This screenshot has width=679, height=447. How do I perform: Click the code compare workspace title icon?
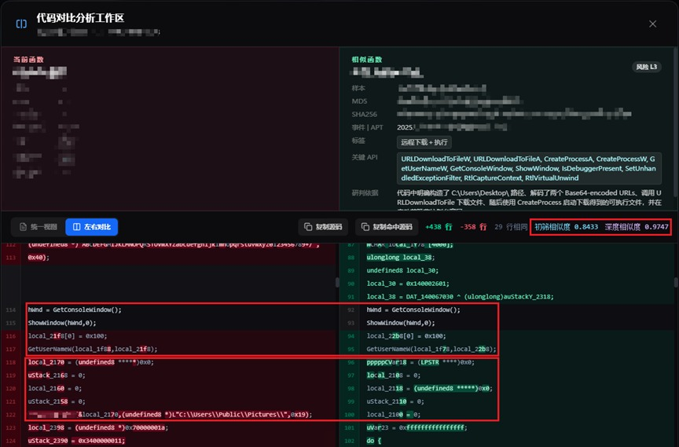(x=21, y=24)
